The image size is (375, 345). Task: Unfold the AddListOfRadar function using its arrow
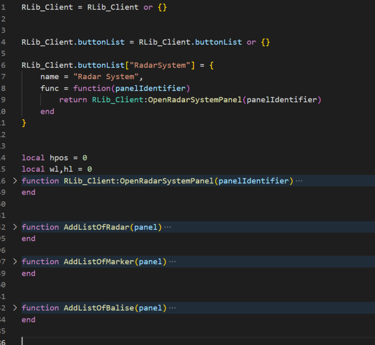click(15, 227)
